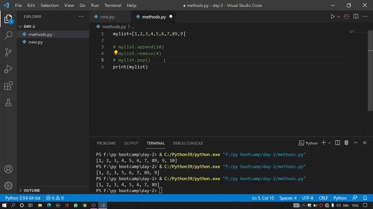Maximize the panel with up chevron
This screenshot has height=209, width=373.
[x=356, y=143]
